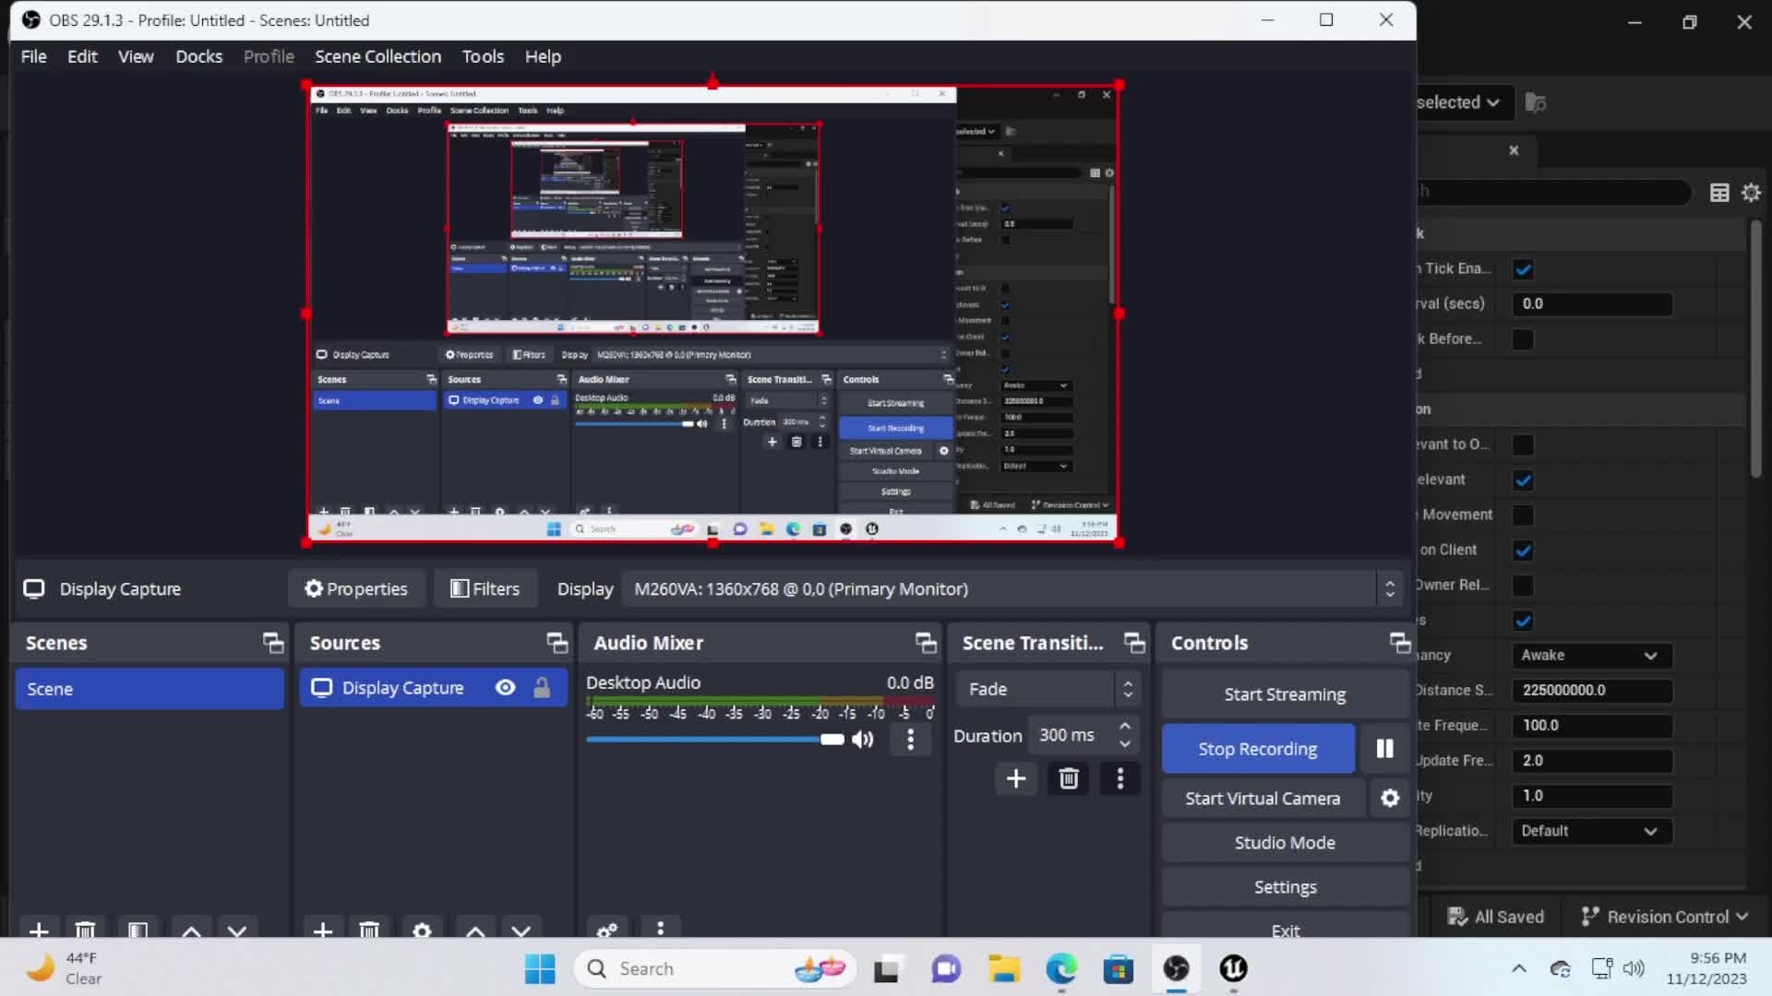
Task: Add a new scene transition
Action: pyautogui.click(x=1016, y=779)
